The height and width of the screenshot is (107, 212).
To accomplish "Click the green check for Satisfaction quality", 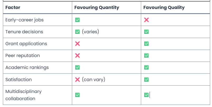I will point(146,79).
